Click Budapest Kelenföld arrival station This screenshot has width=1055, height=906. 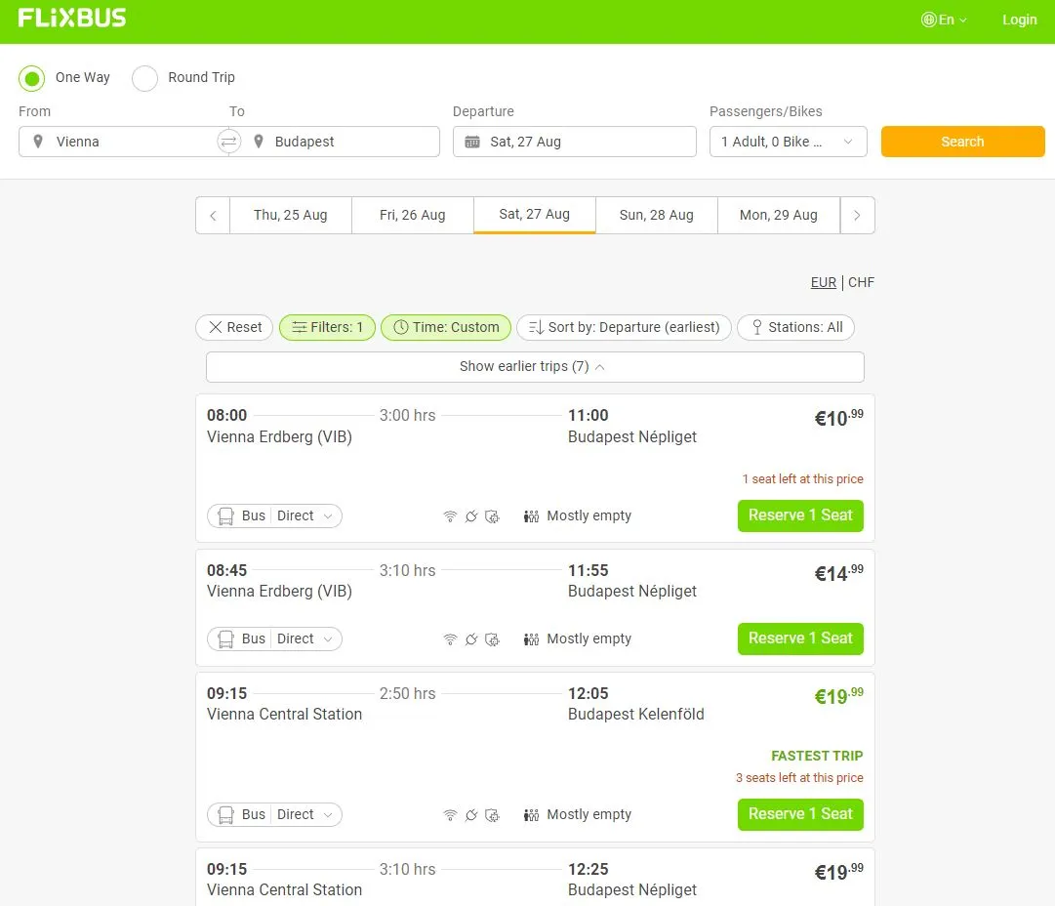tap(635, 715)
